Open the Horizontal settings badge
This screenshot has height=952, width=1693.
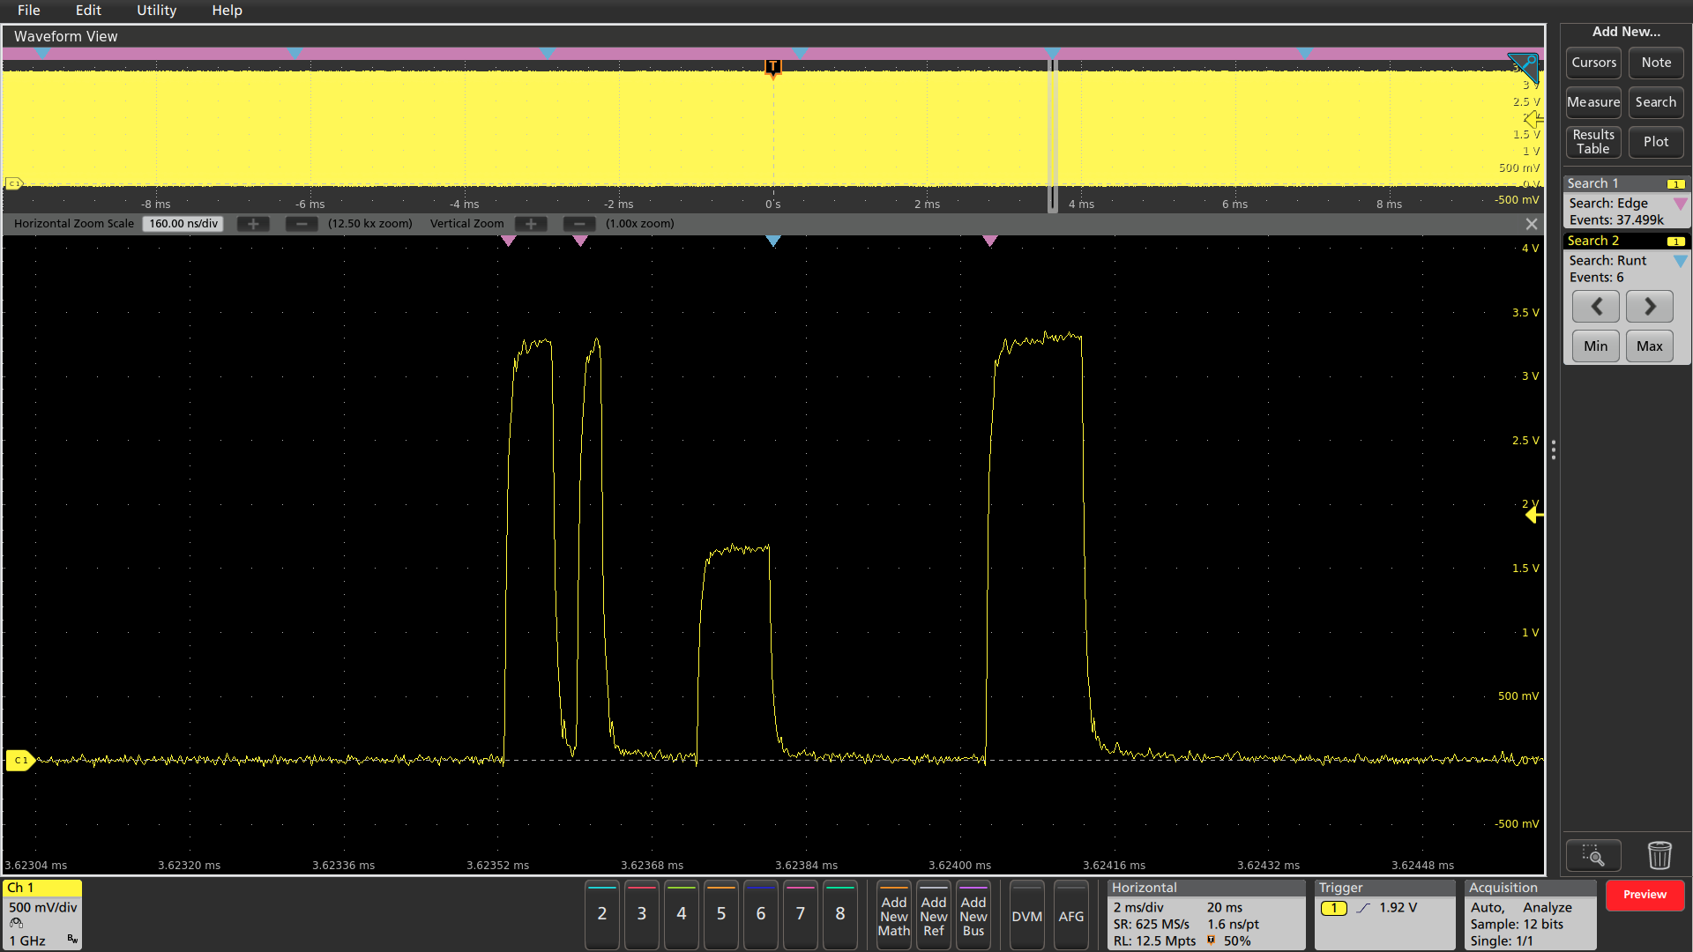[x=1205, y=914]
